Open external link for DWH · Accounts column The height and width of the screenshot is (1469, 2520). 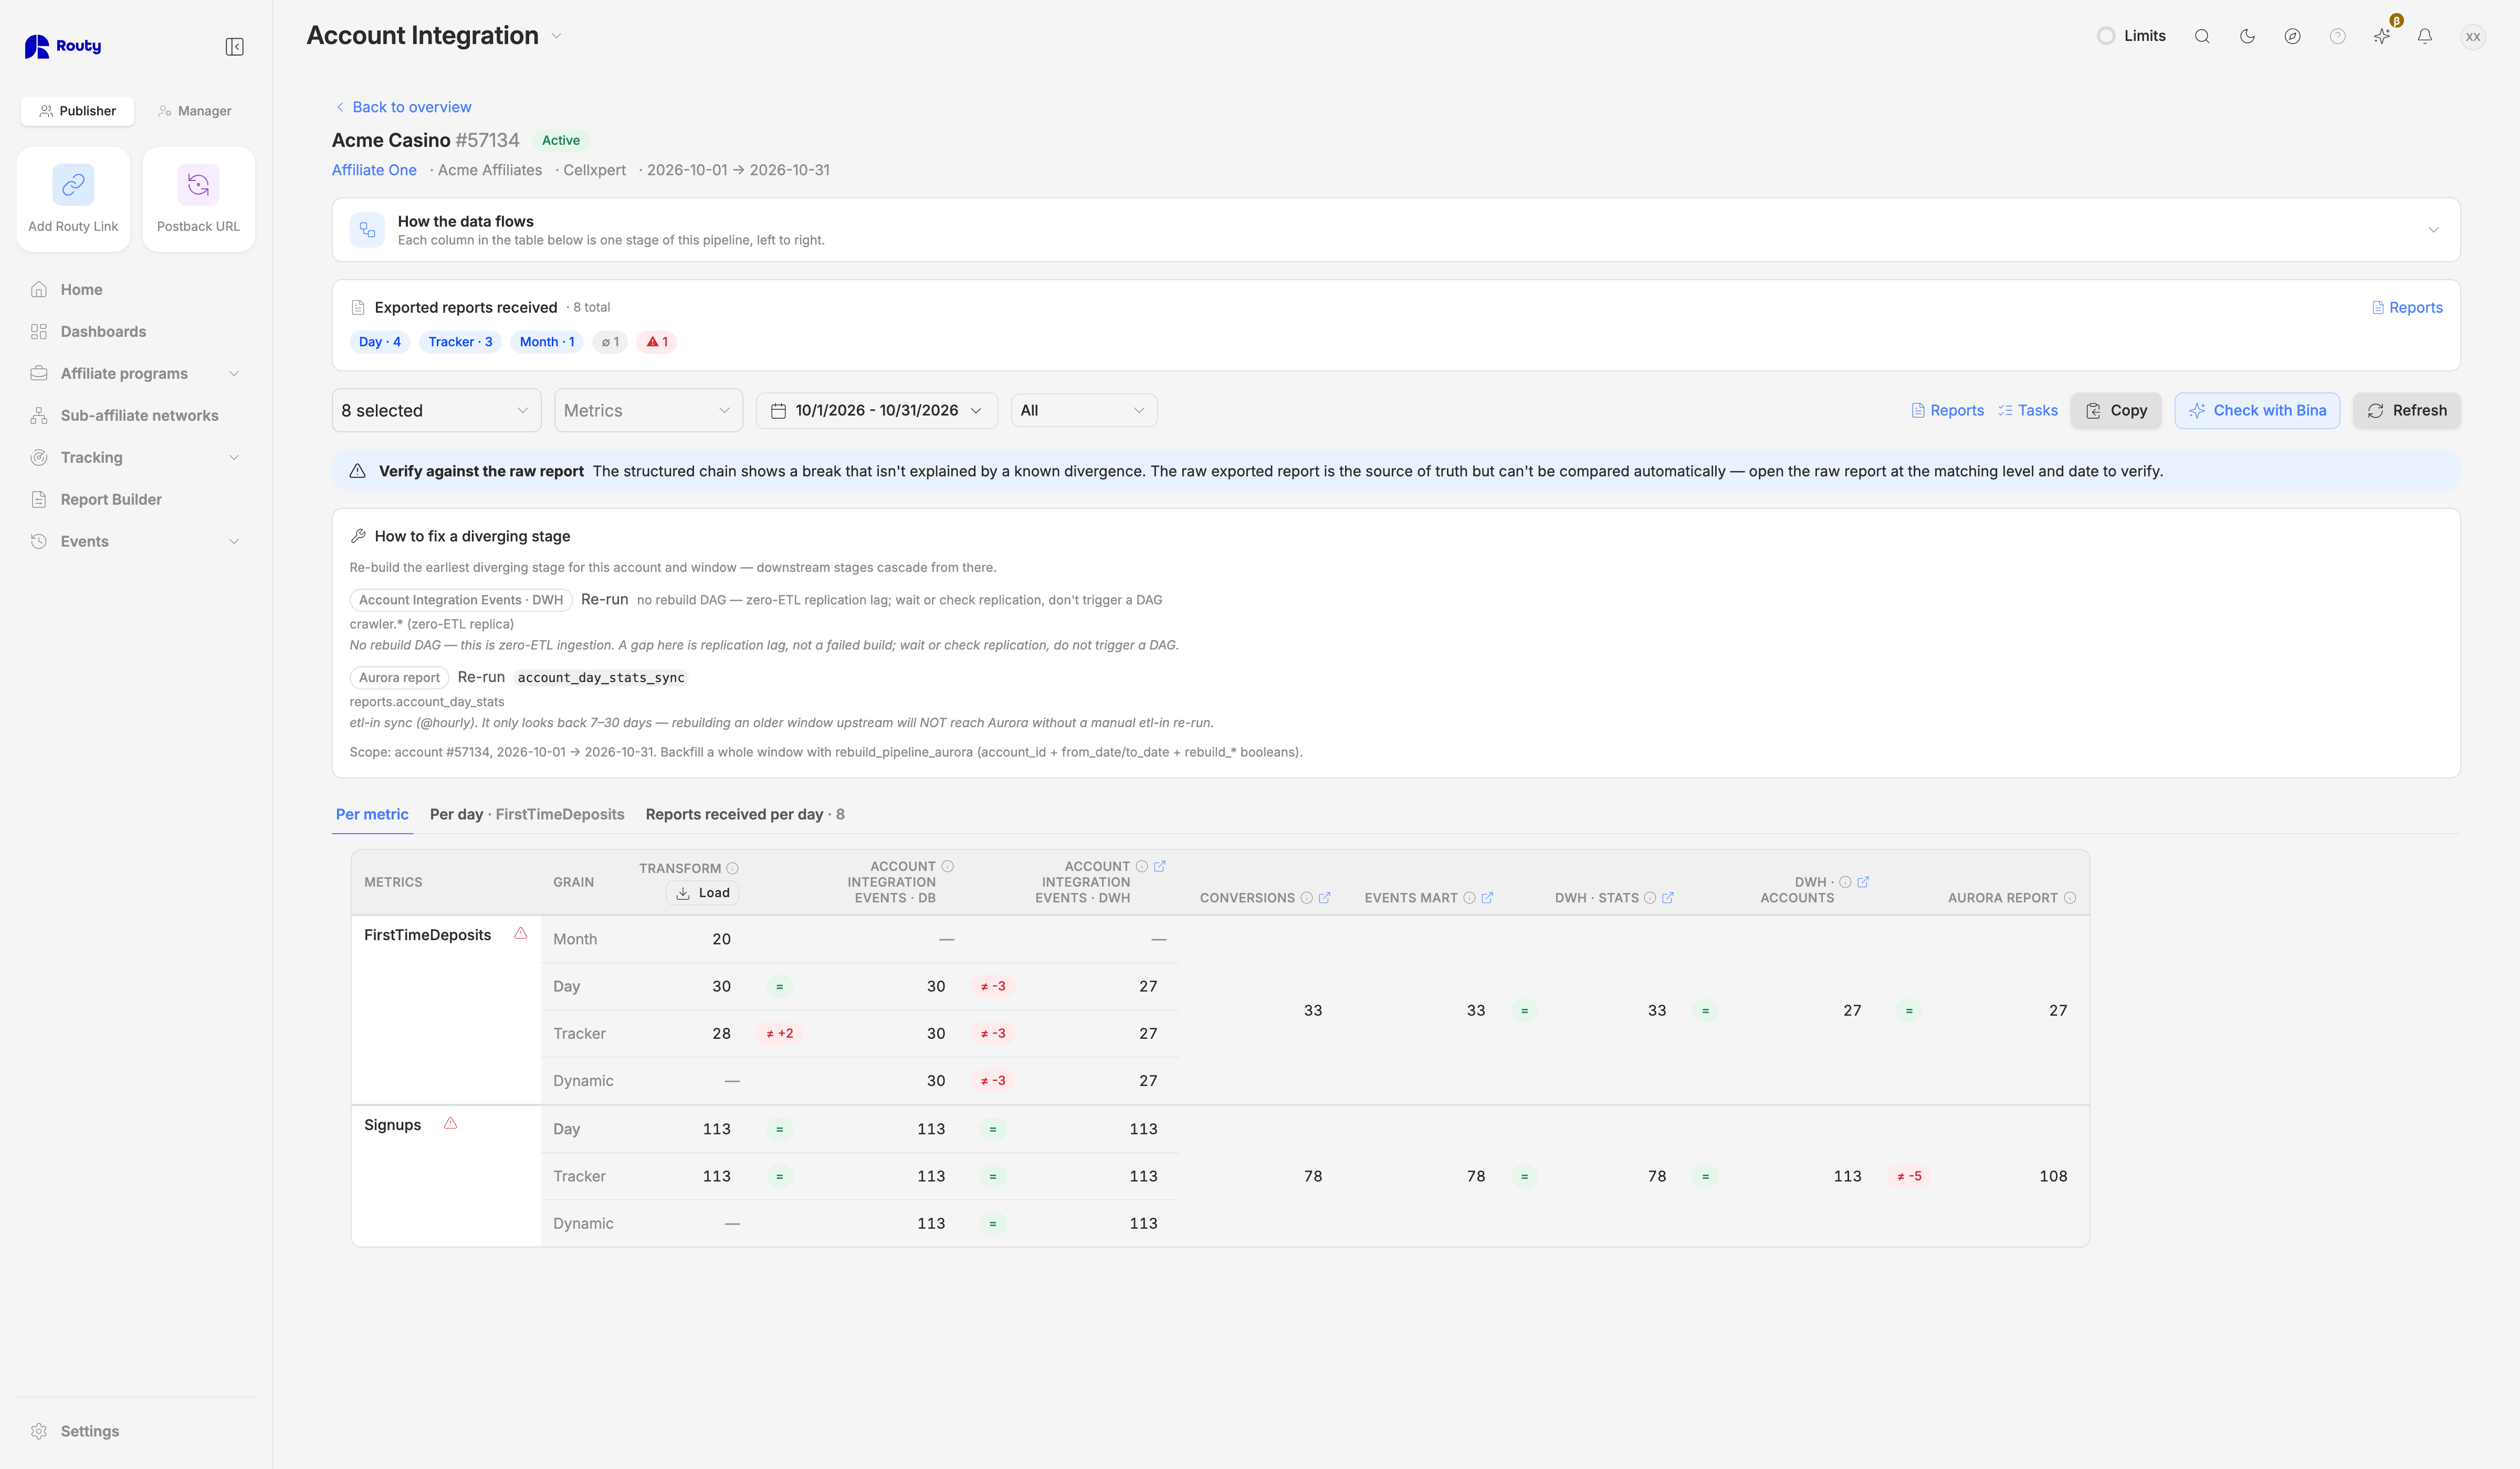[1863, 882]
